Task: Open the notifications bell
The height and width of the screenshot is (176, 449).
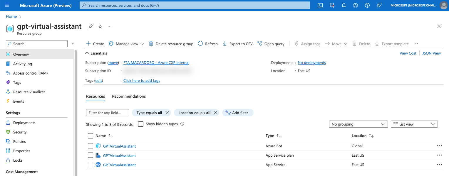Action: point(344,5)
